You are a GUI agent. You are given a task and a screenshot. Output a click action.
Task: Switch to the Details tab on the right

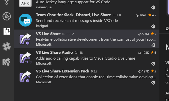[167, 28]
